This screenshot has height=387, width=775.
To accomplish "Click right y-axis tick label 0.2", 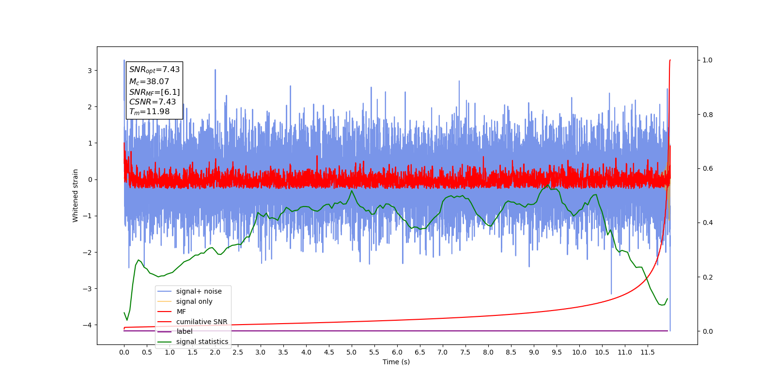I will [x=708, y=277].
